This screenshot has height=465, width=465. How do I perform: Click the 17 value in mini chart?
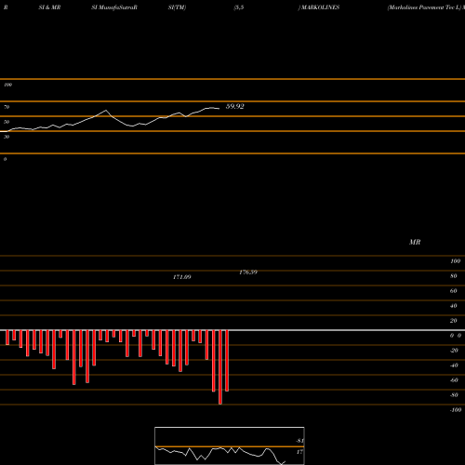tap(299, 452)
